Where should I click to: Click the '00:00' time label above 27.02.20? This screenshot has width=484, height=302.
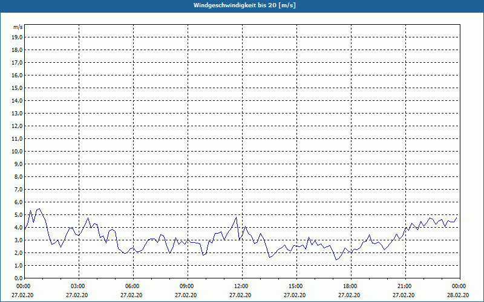pyautogui.click(x=24, y=286)
